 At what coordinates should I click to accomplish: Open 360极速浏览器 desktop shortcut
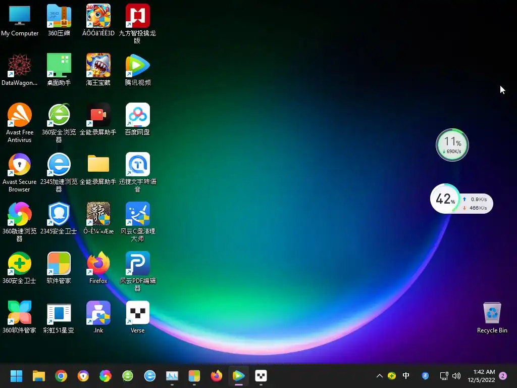coord(20,222)
